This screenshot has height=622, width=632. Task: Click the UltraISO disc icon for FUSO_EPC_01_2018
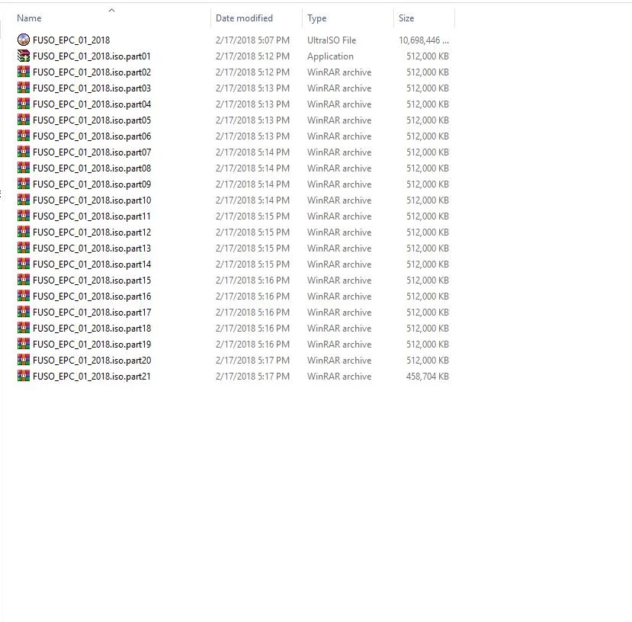point(24,40)
